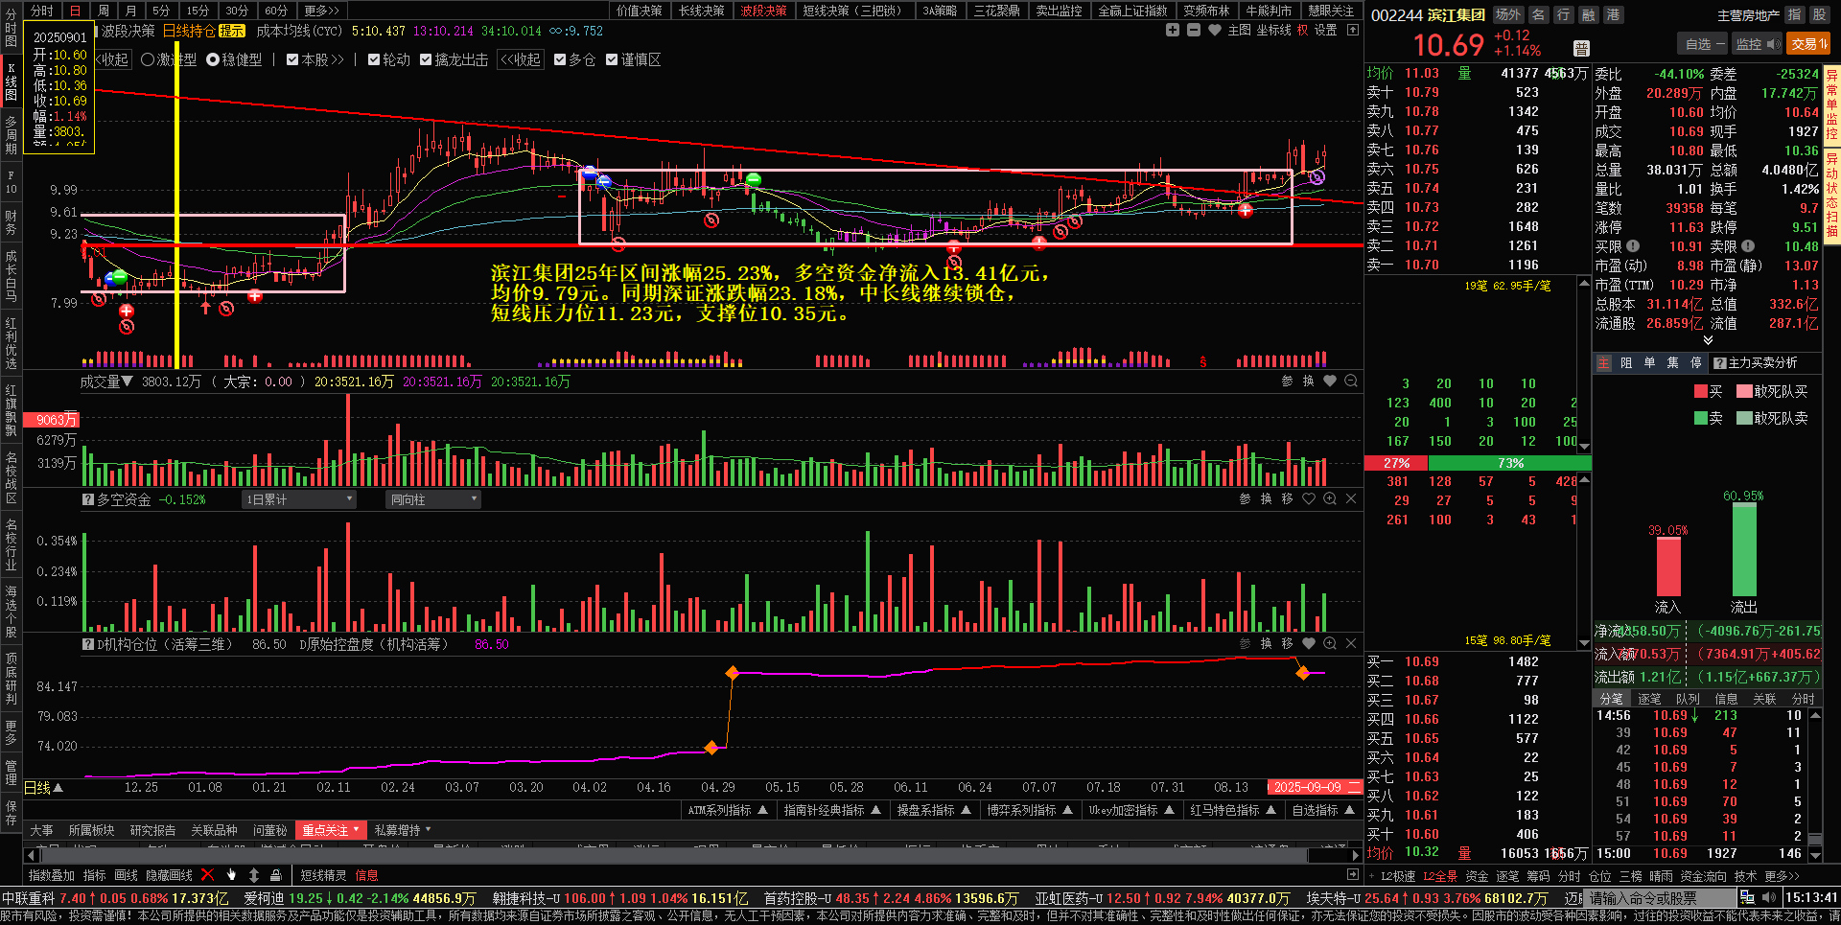This screenshot has height=925, width=1841.
Task: Click the vertical resize arrows icon
Action: click(x=254, y=875)
